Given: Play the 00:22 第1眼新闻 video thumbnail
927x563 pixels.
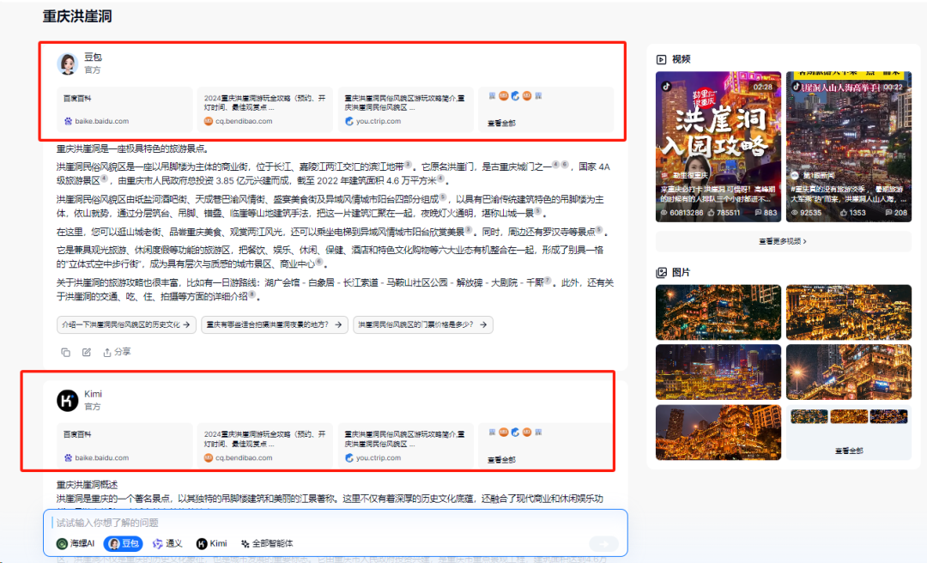Looking at the screenshot, I should pos(848,147).
